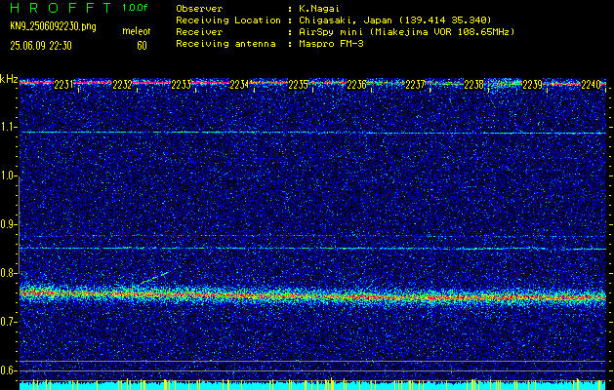Click the Receiving Location label
Image resolution: width=614 pixels, height=390 pixels.
[x=228, y=19]
